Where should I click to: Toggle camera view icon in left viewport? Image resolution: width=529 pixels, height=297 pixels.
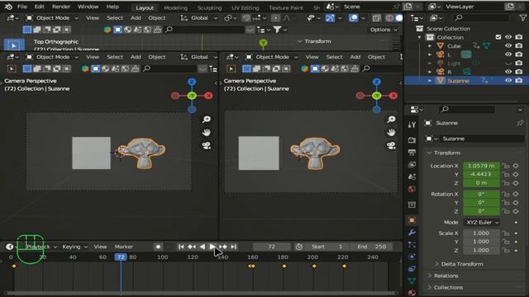[x=207, y=145]
